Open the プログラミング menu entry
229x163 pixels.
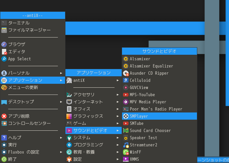(x=94, y=145)
